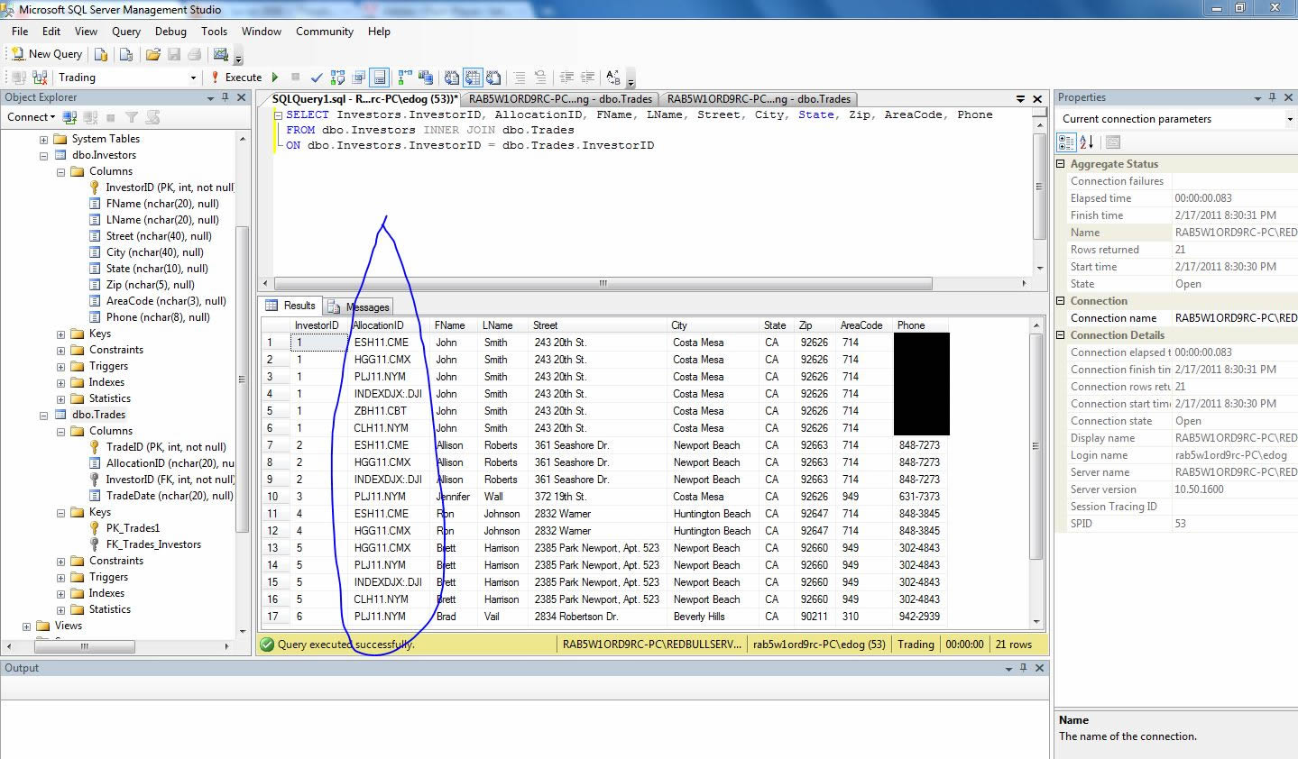Viewport: 1298px width, 759px height.
Task: Click the green Debug play icon
Action: [x=275, y=78]
